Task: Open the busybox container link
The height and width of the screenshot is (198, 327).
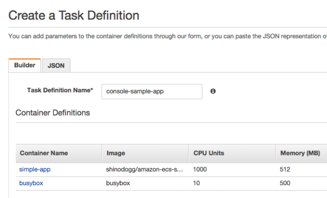Action: pyautogui.click(x=31, y=183)
